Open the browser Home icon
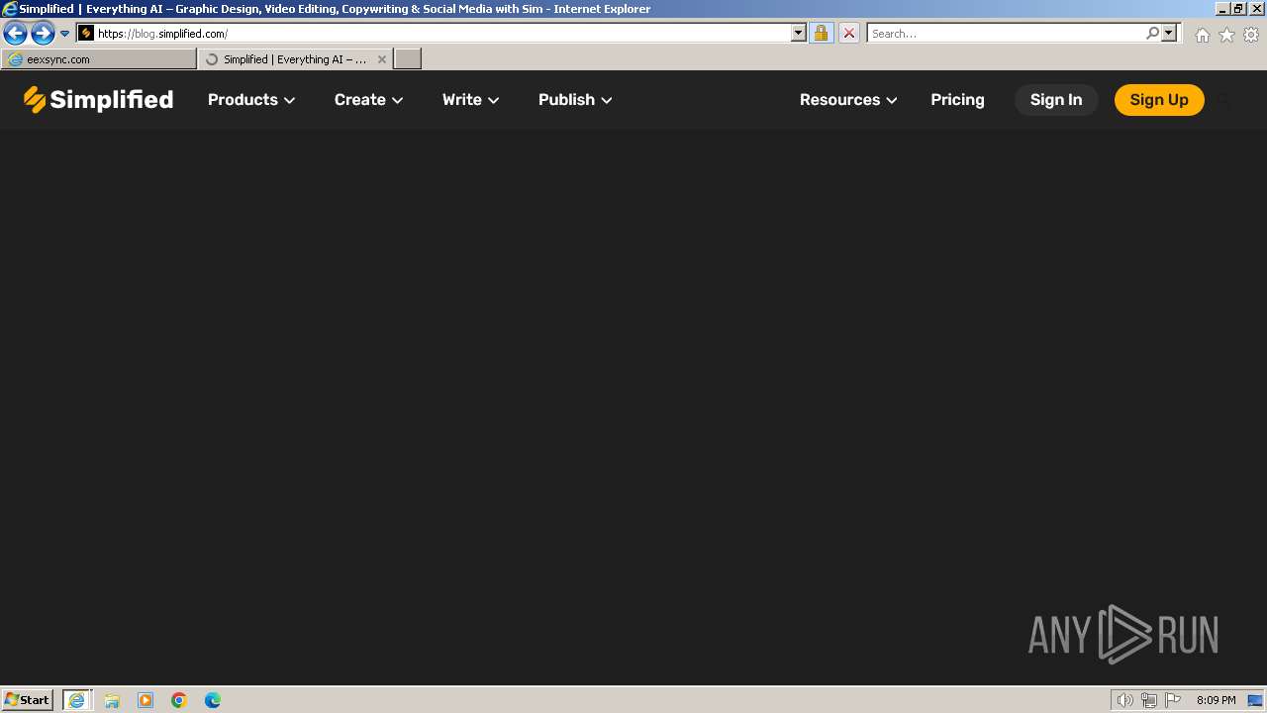Image resolution: width=1267 pixels, height=713 pixels. coord(1202,35)
